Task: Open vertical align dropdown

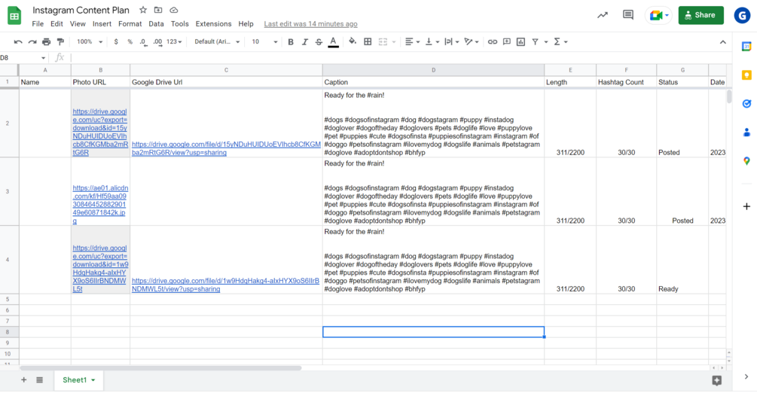Action: pyautogui.click(x=432, y=42)
